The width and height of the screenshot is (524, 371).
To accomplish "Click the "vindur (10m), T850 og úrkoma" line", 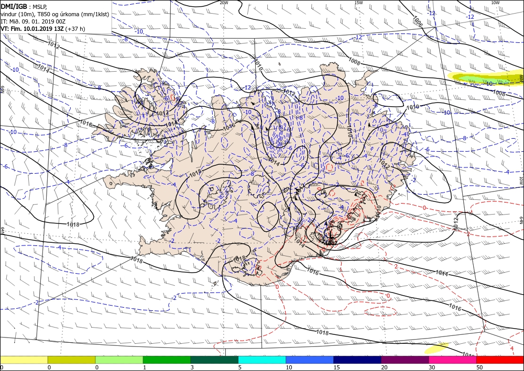I will (55, 14).
